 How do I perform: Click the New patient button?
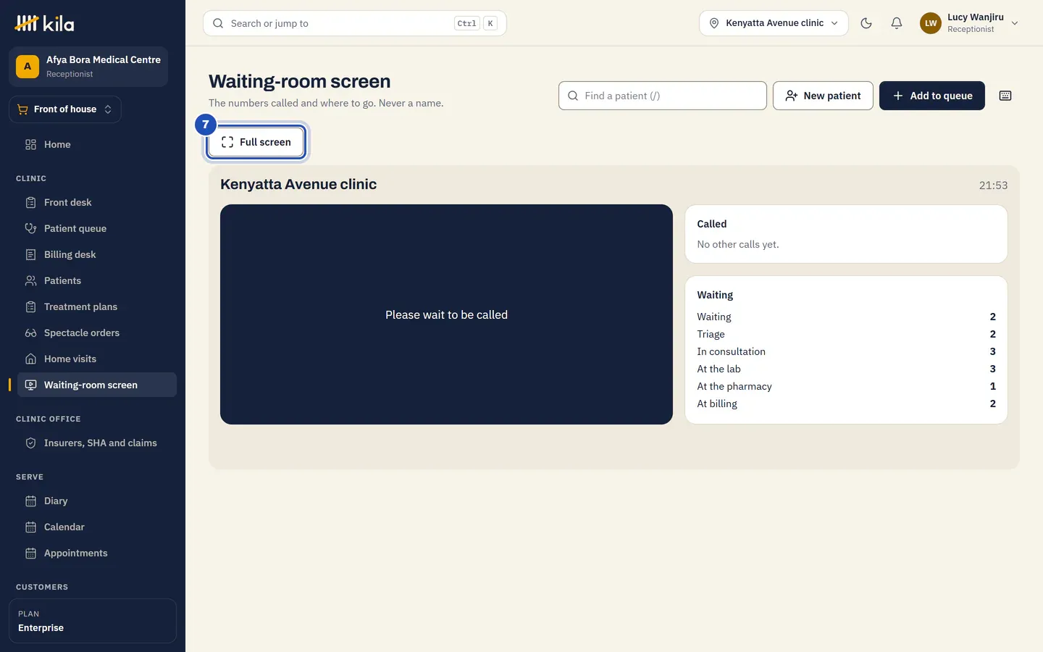coord(823,96)
